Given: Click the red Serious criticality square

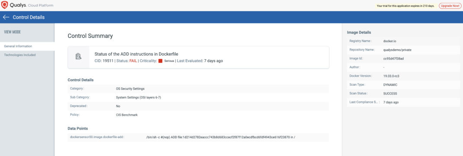Looking at the screenshot, I should pos(161,61).
